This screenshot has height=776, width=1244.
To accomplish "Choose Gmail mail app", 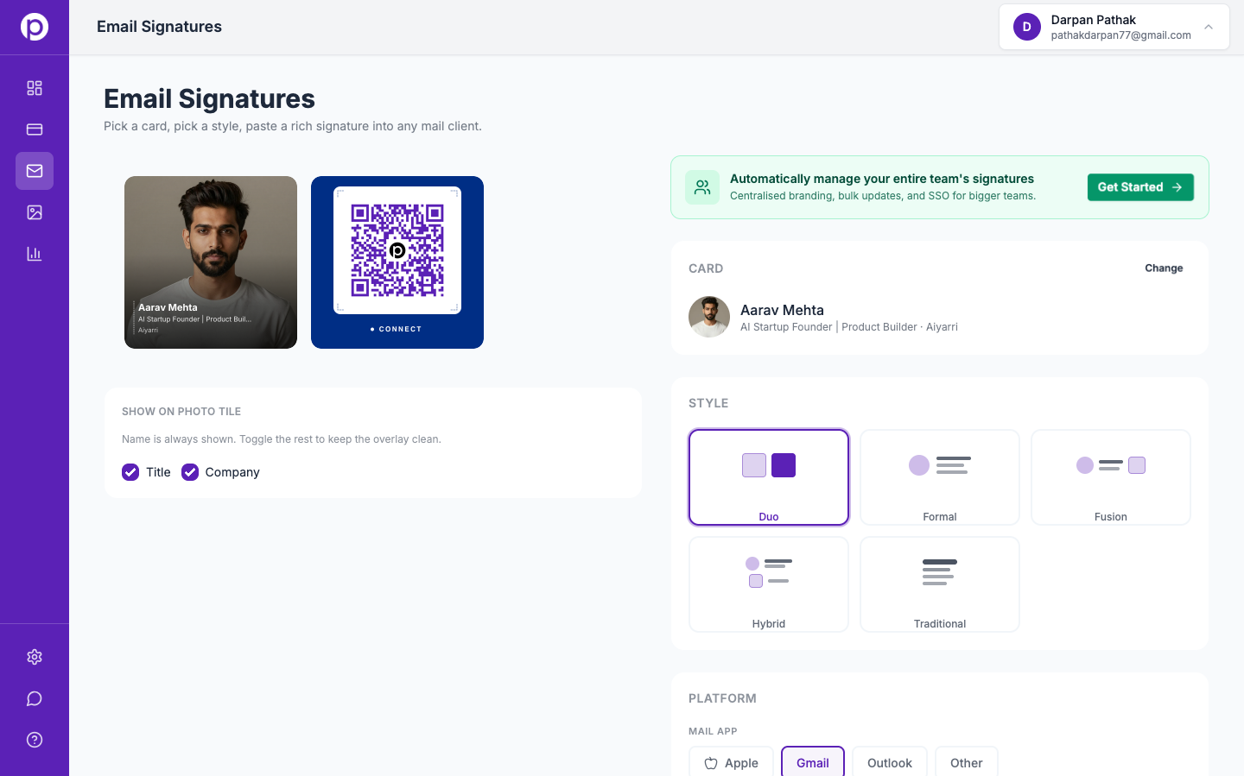I will pyautogui.click(x=813, y=763).
